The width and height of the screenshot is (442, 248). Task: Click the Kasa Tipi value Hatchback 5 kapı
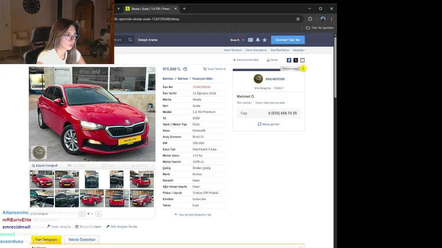tap(204, 149)
